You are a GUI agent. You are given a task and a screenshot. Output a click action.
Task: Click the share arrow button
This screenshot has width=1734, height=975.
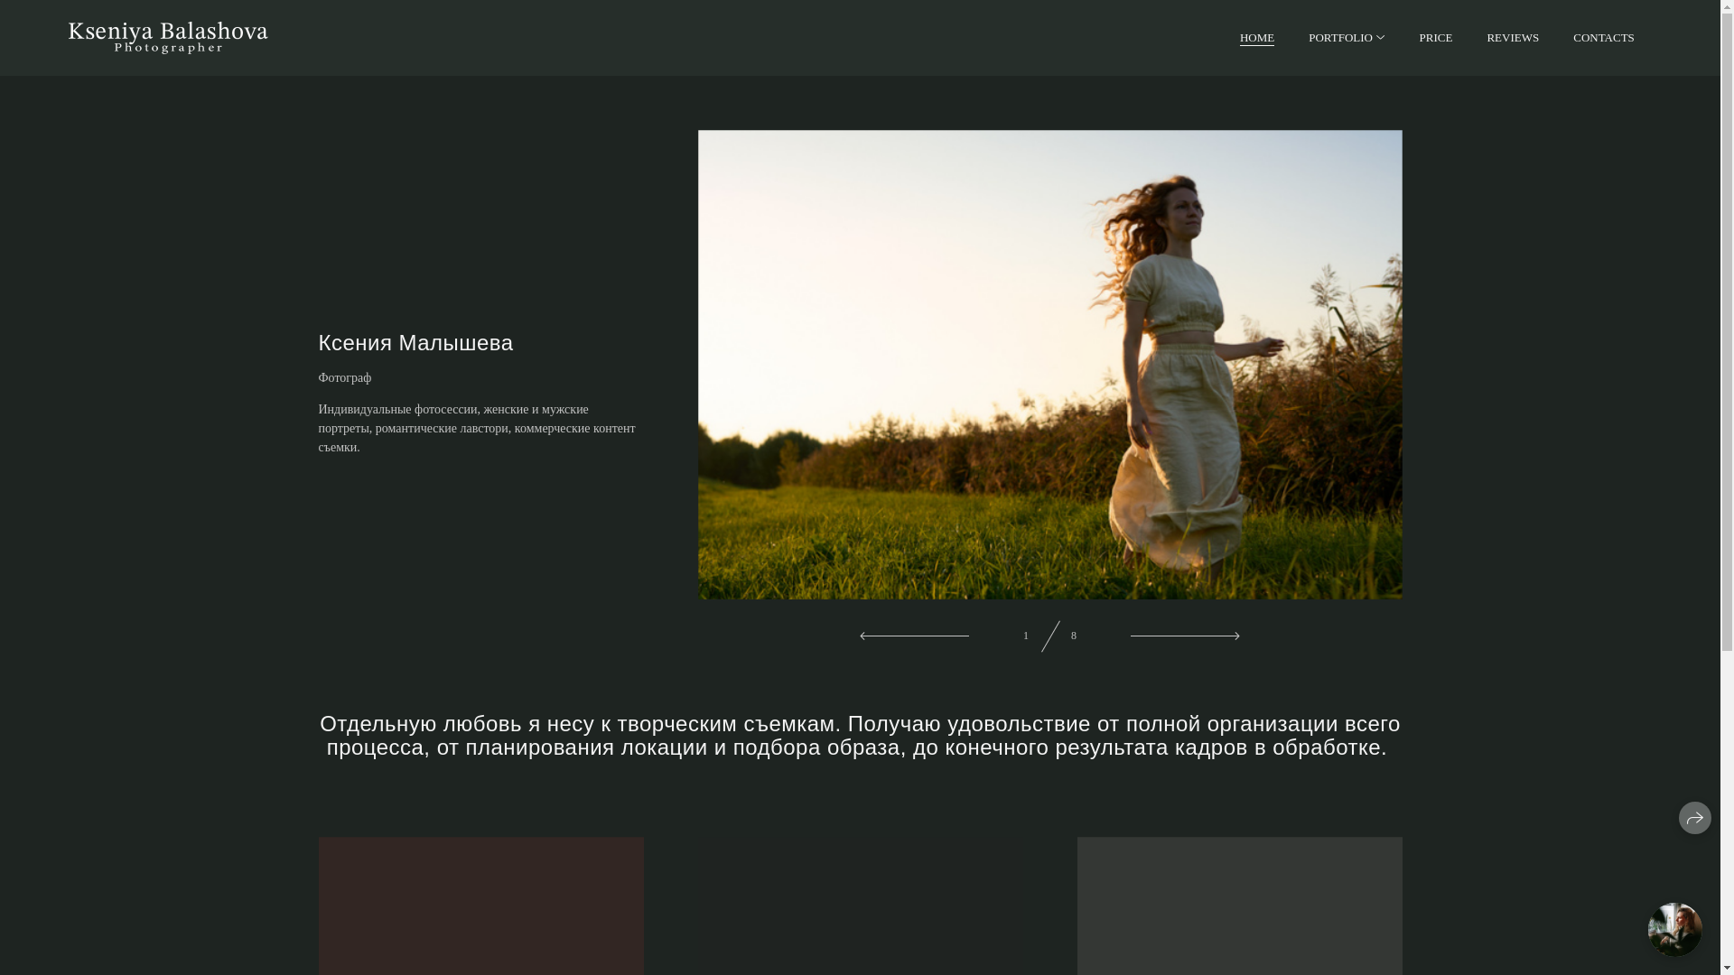[x=1694, y=818]
